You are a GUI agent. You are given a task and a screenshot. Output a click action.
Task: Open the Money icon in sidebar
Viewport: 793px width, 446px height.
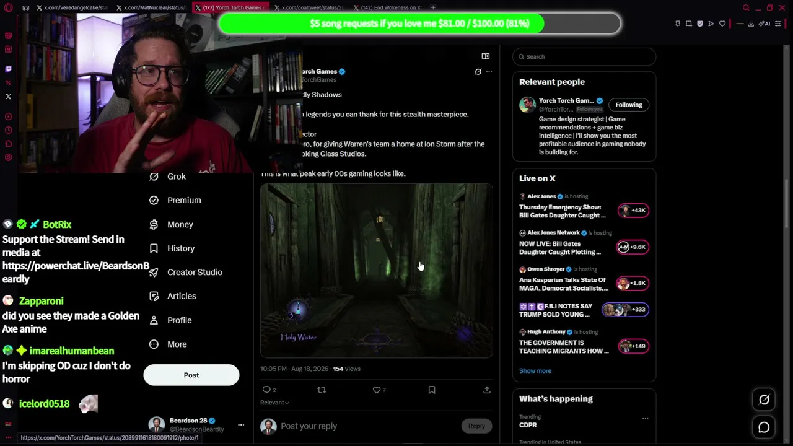point(154,224)
